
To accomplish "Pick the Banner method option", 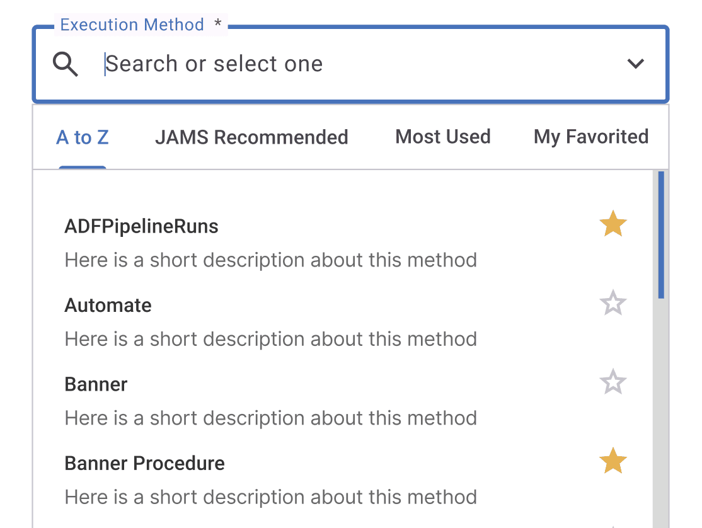I will pos(96,384).
